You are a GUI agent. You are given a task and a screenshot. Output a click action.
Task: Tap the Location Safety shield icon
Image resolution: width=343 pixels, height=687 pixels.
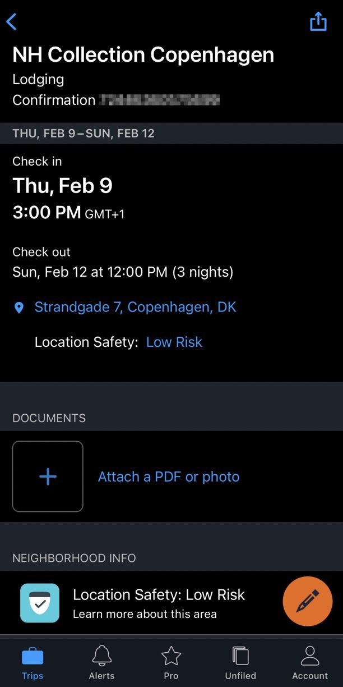tap(40, 603)
